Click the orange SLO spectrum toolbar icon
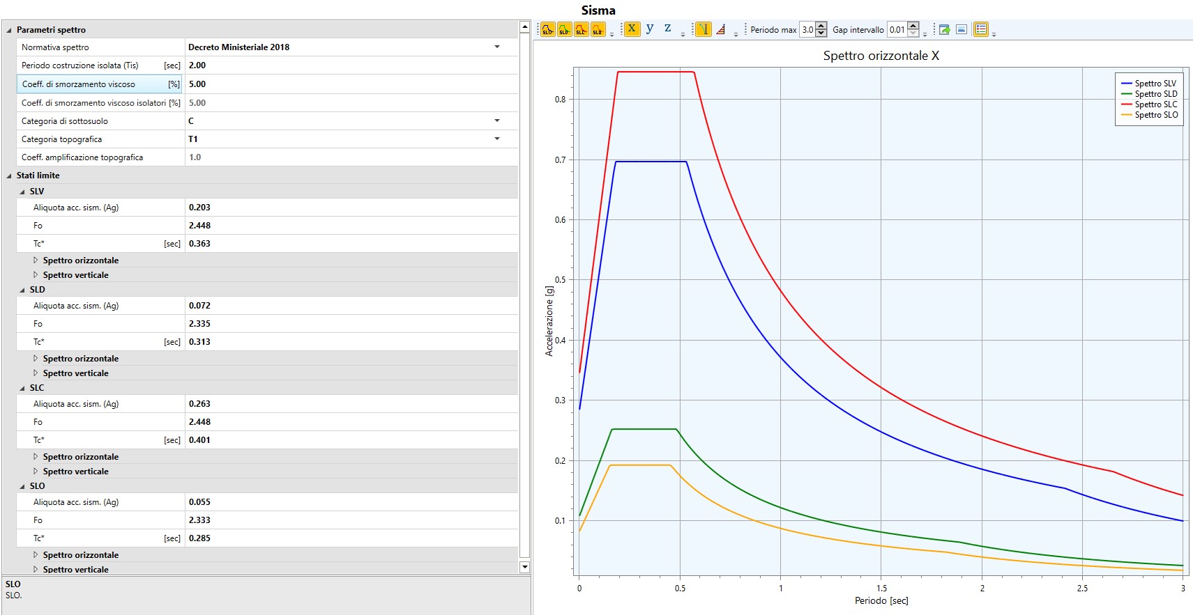The image size is (1193, 615). (598, 29)
